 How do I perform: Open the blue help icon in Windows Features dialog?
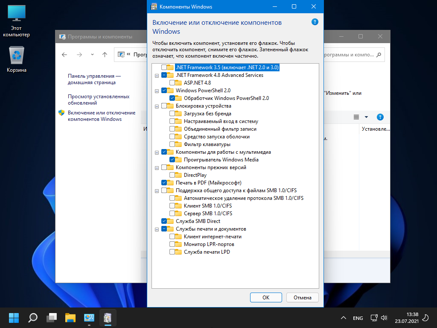(x=315, y=22)
